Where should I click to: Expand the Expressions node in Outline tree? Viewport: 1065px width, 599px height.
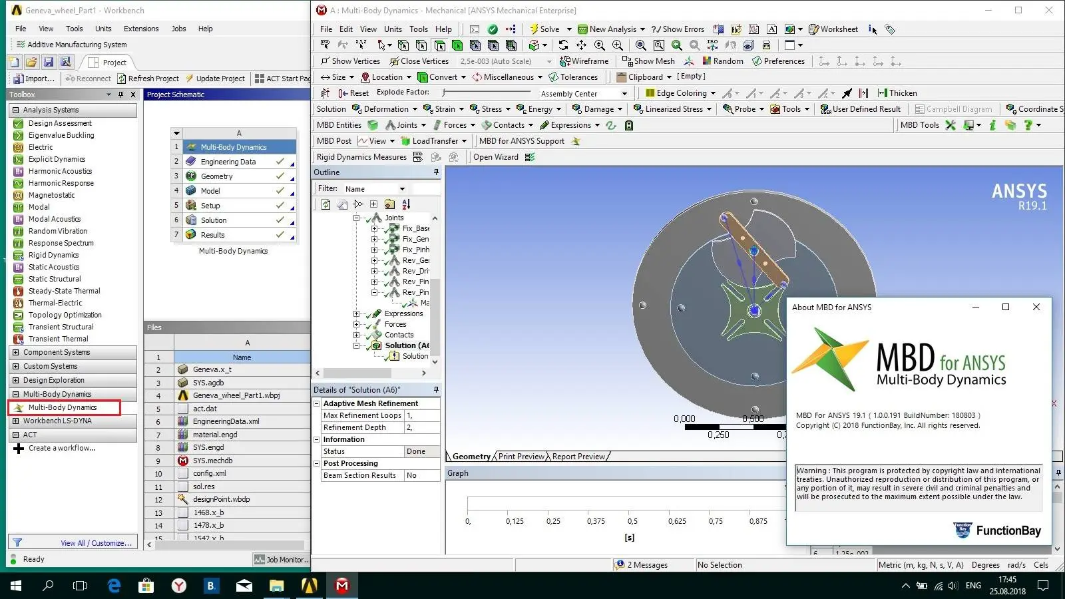[x=357, y=314]
